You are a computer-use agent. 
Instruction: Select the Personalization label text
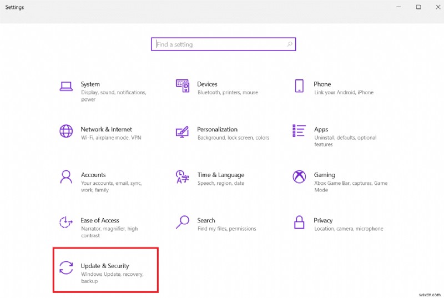coord(217,129)
